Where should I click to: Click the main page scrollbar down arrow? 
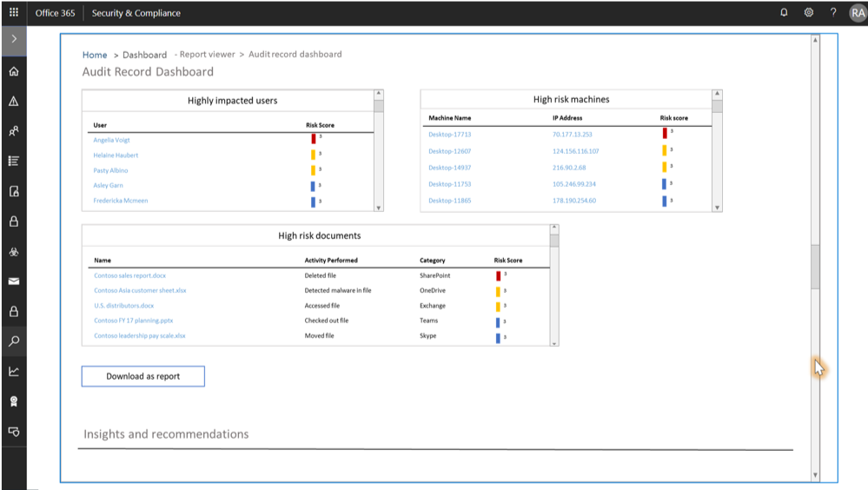[x=815, y=475]
